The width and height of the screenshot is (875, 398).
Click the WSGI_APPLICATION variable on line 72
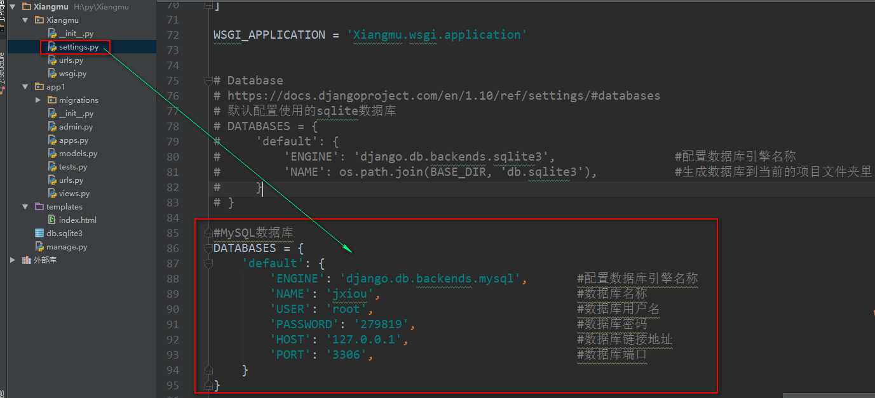[x=269, y=35]
